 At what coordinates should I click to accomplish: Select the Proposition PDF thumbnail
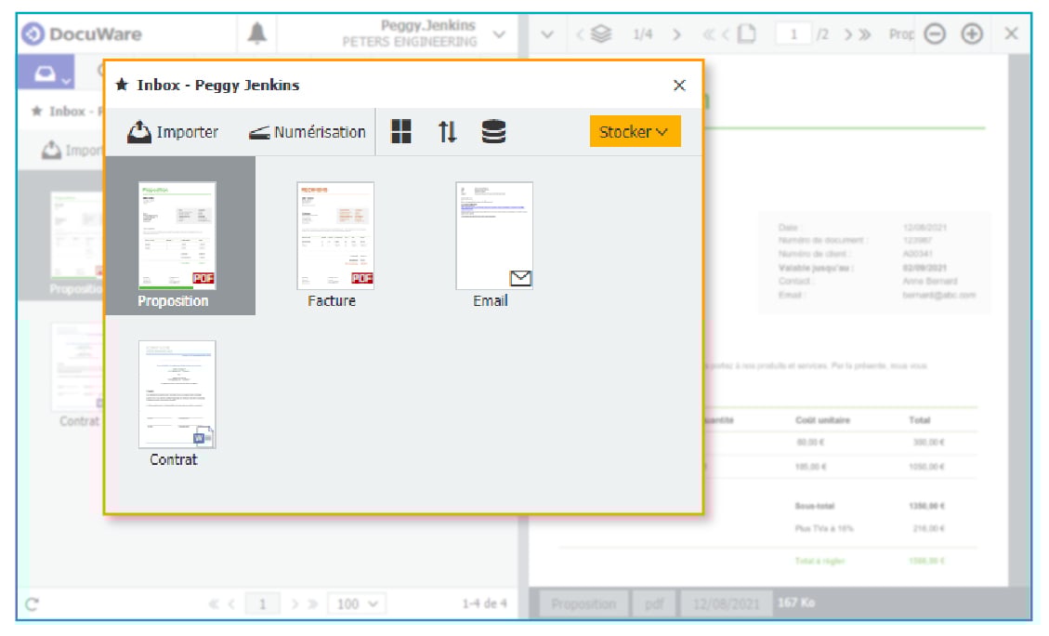[x=177, y=236]
